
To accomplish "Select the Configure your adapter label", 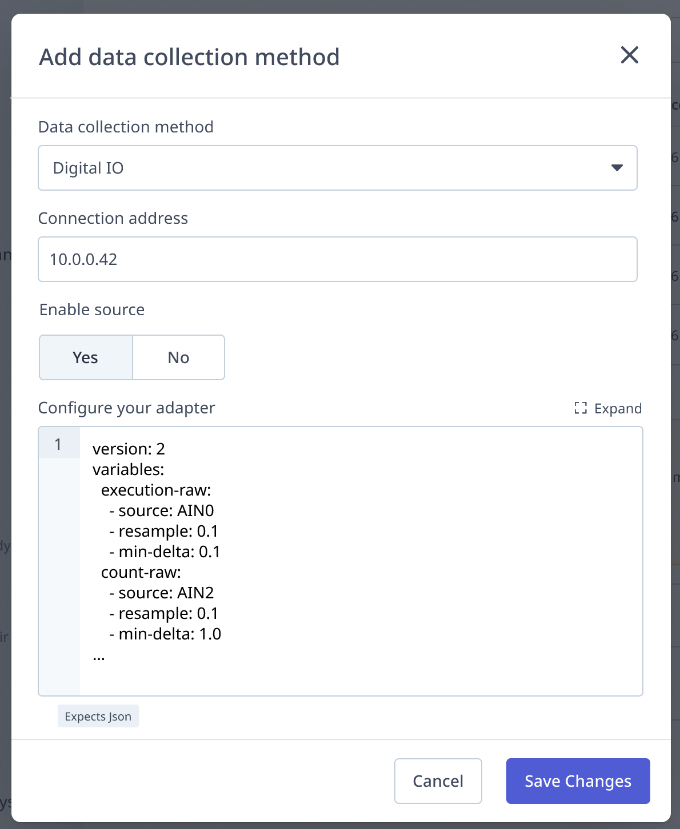I will pos(126,408).
